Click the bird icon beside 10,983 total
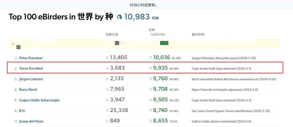The width and height of the screenshot is (293, 127). point(119,17)
